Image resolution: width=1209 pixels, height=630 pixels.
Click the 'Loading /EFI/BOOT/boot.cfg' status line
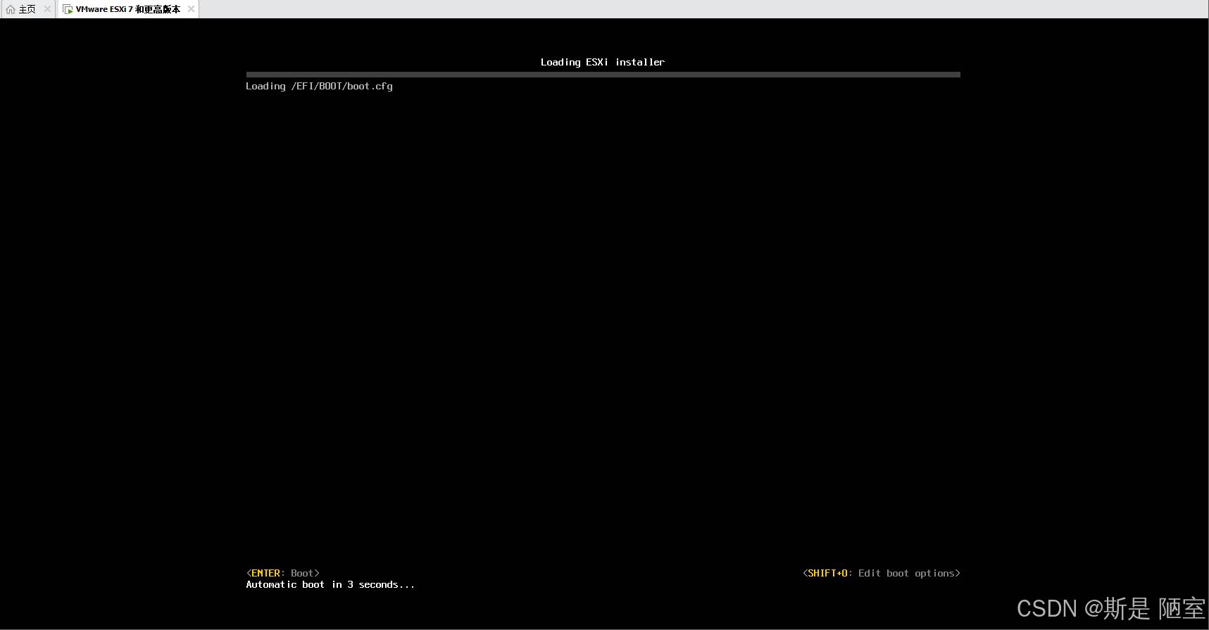click(x=319, y=86)
